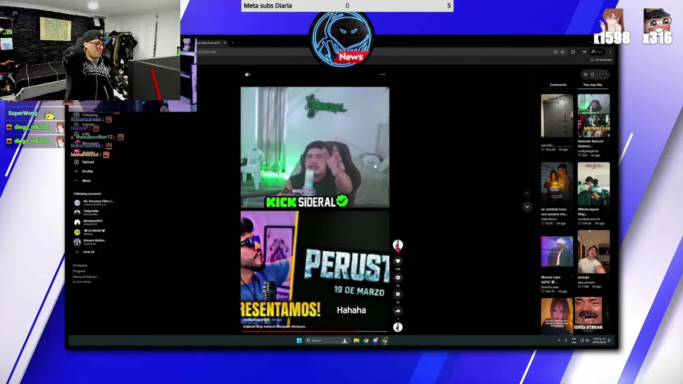Like the video with heart icon
683x384 pixels.
click(x=398, y=261)
